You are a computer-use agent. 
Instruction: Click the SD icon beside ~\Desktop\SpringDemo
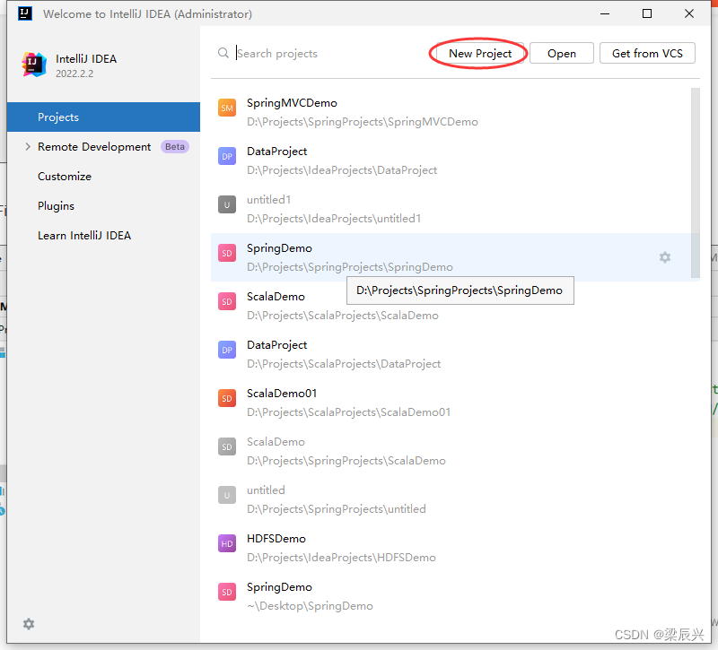(227, 593)
